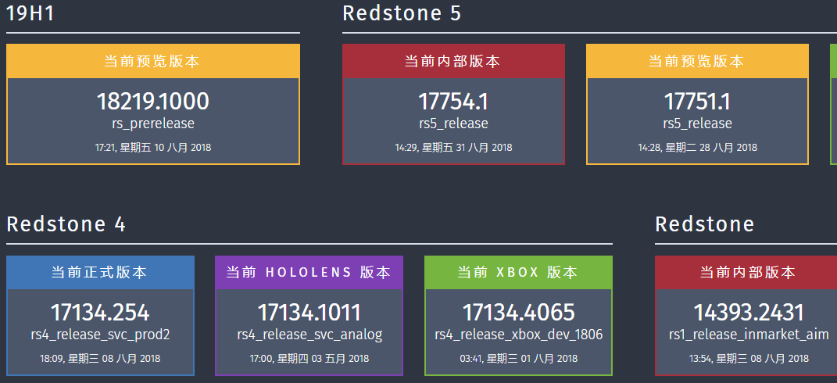Screen dimensions: 837x383
Task: Open build 14393.2431 number
Action: [749, 313]
